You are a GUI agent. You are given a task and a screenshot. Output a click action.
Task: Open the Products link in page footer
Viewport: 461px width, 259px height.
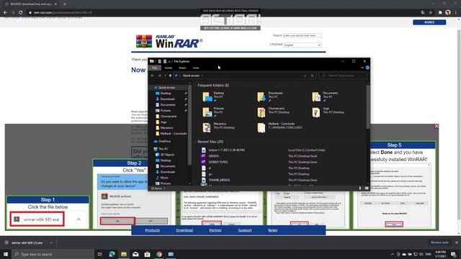[152, 230]
